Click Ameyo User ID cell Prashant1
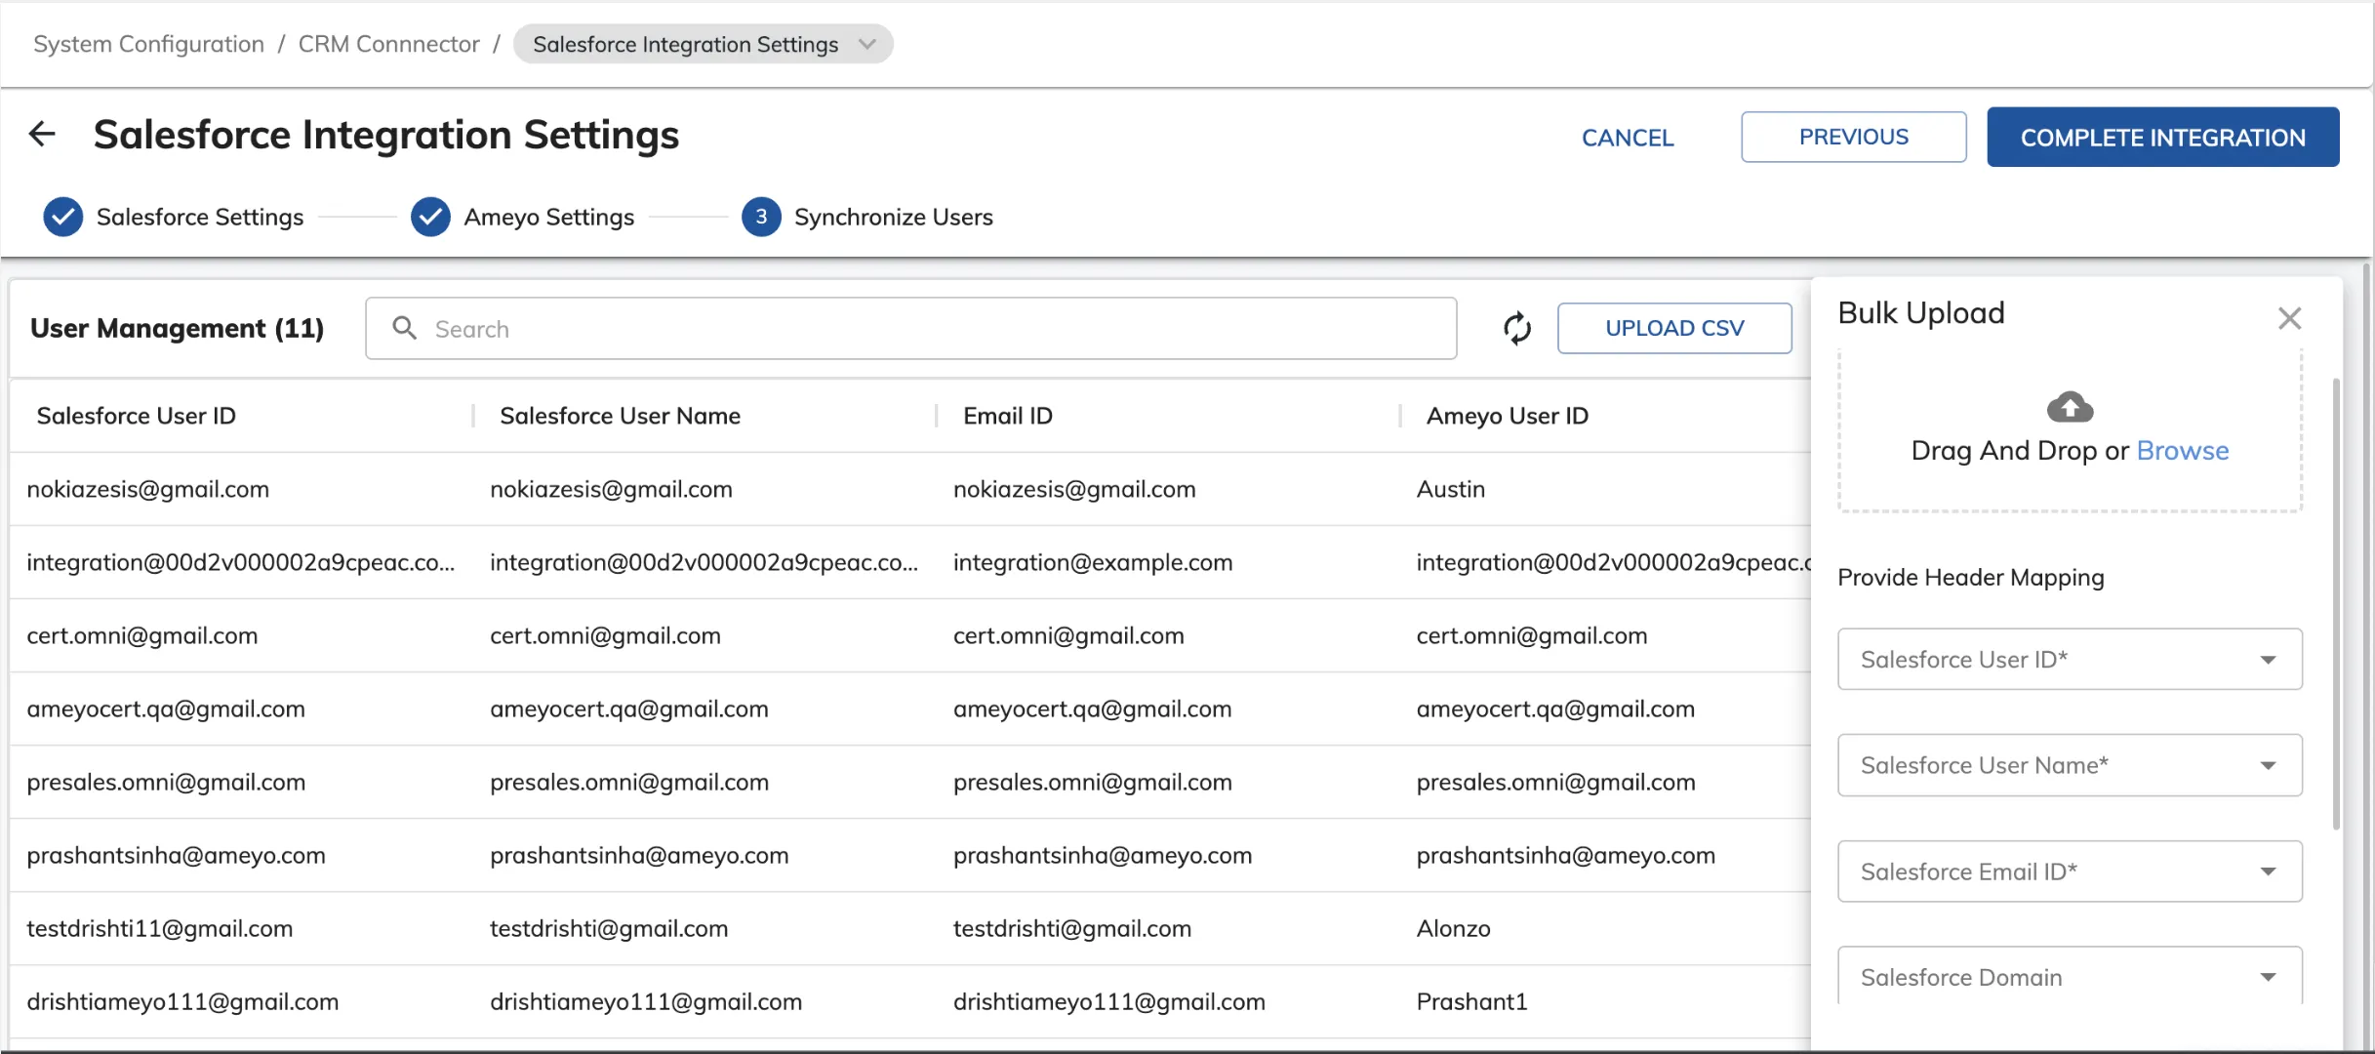 pyautogui.click(x=1472, y=1001)
